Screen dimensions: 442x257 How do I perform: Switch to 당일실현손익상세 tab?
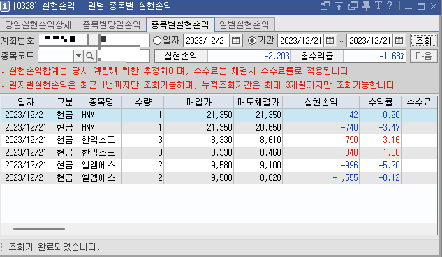click(38, 25)
